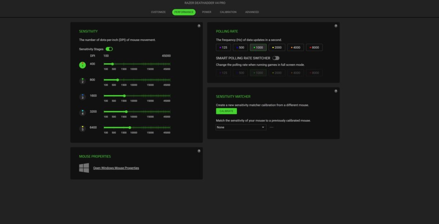Click the smart switcher 2000 Hz option
Screen dimensions: 439x224
277,73
